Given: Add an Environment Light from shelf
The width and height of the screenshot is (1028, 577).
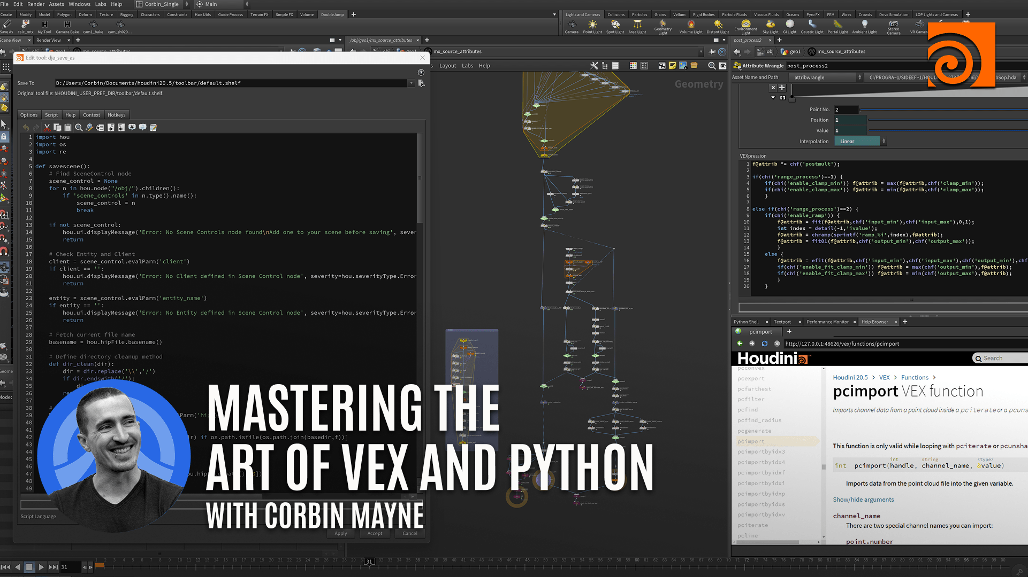Looking at the screenshot, I should (745, 27).
